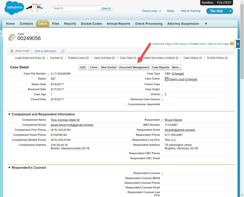Open the Attorney Suspension tab
Screen dimensions: 244x197
[x=183, y=24]
